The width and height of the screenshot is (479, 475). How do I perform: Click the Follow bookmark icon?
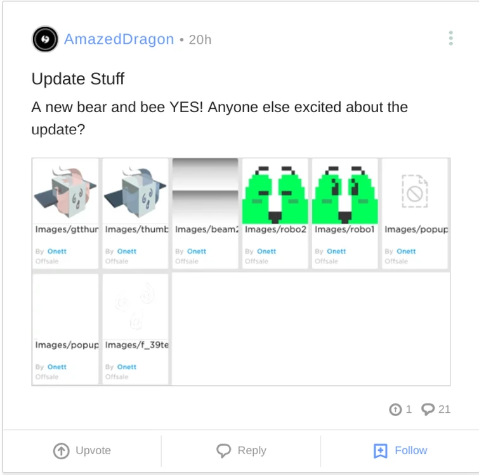380,450
